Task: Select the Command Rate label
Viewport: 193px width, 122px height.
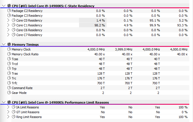Action: click(22, 88)
